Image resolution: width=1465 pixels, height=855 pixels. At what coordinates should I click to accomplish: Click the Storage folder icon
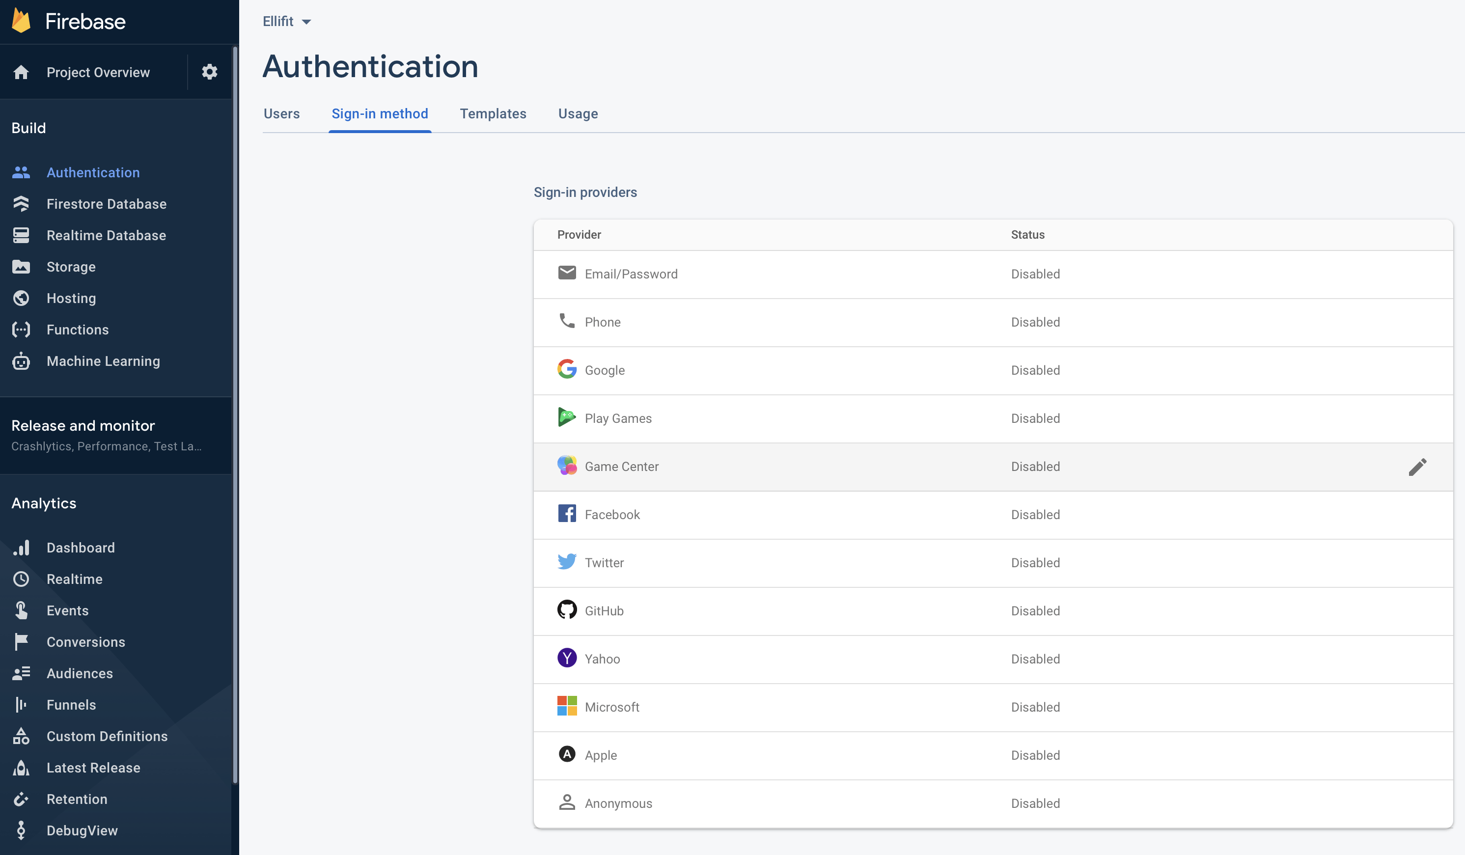pyautogui.click(x=21, y=267)
